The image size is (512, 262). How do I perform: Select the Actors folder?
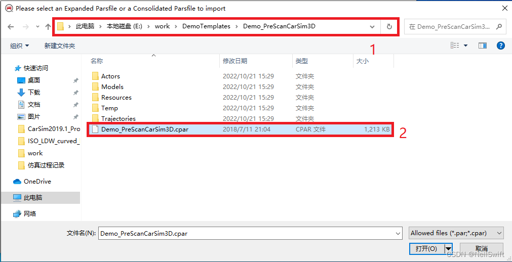110,76
